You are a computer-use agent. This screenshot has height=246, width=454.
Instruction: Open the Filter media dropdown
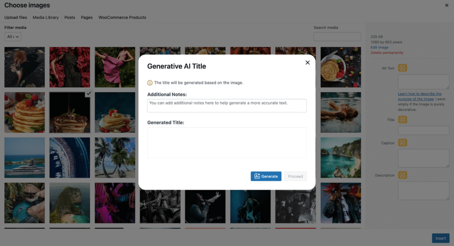point(13,37)
